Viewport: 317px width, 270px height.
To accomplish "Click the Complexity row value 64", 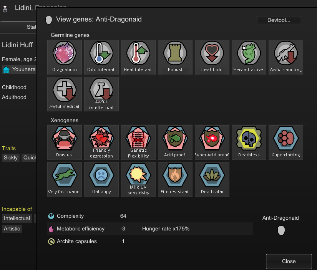I will pyautogui.click(x=123, y=216).
